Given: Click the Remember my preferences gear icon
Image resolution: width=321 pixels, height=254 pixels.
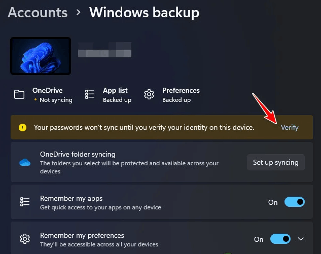Looking at the screenshot, I should (x=25, y=239).
